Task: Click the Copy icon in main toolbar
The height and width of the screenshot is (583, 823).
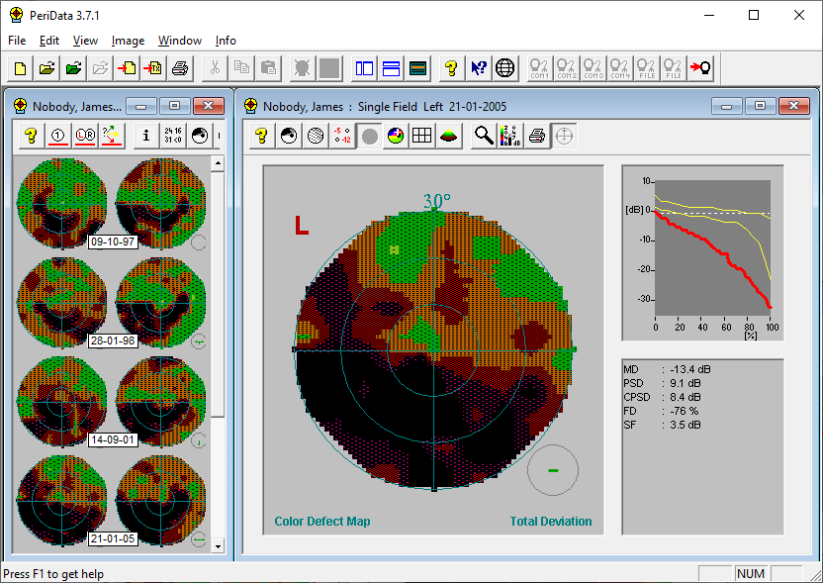Action: pos(242,68)
